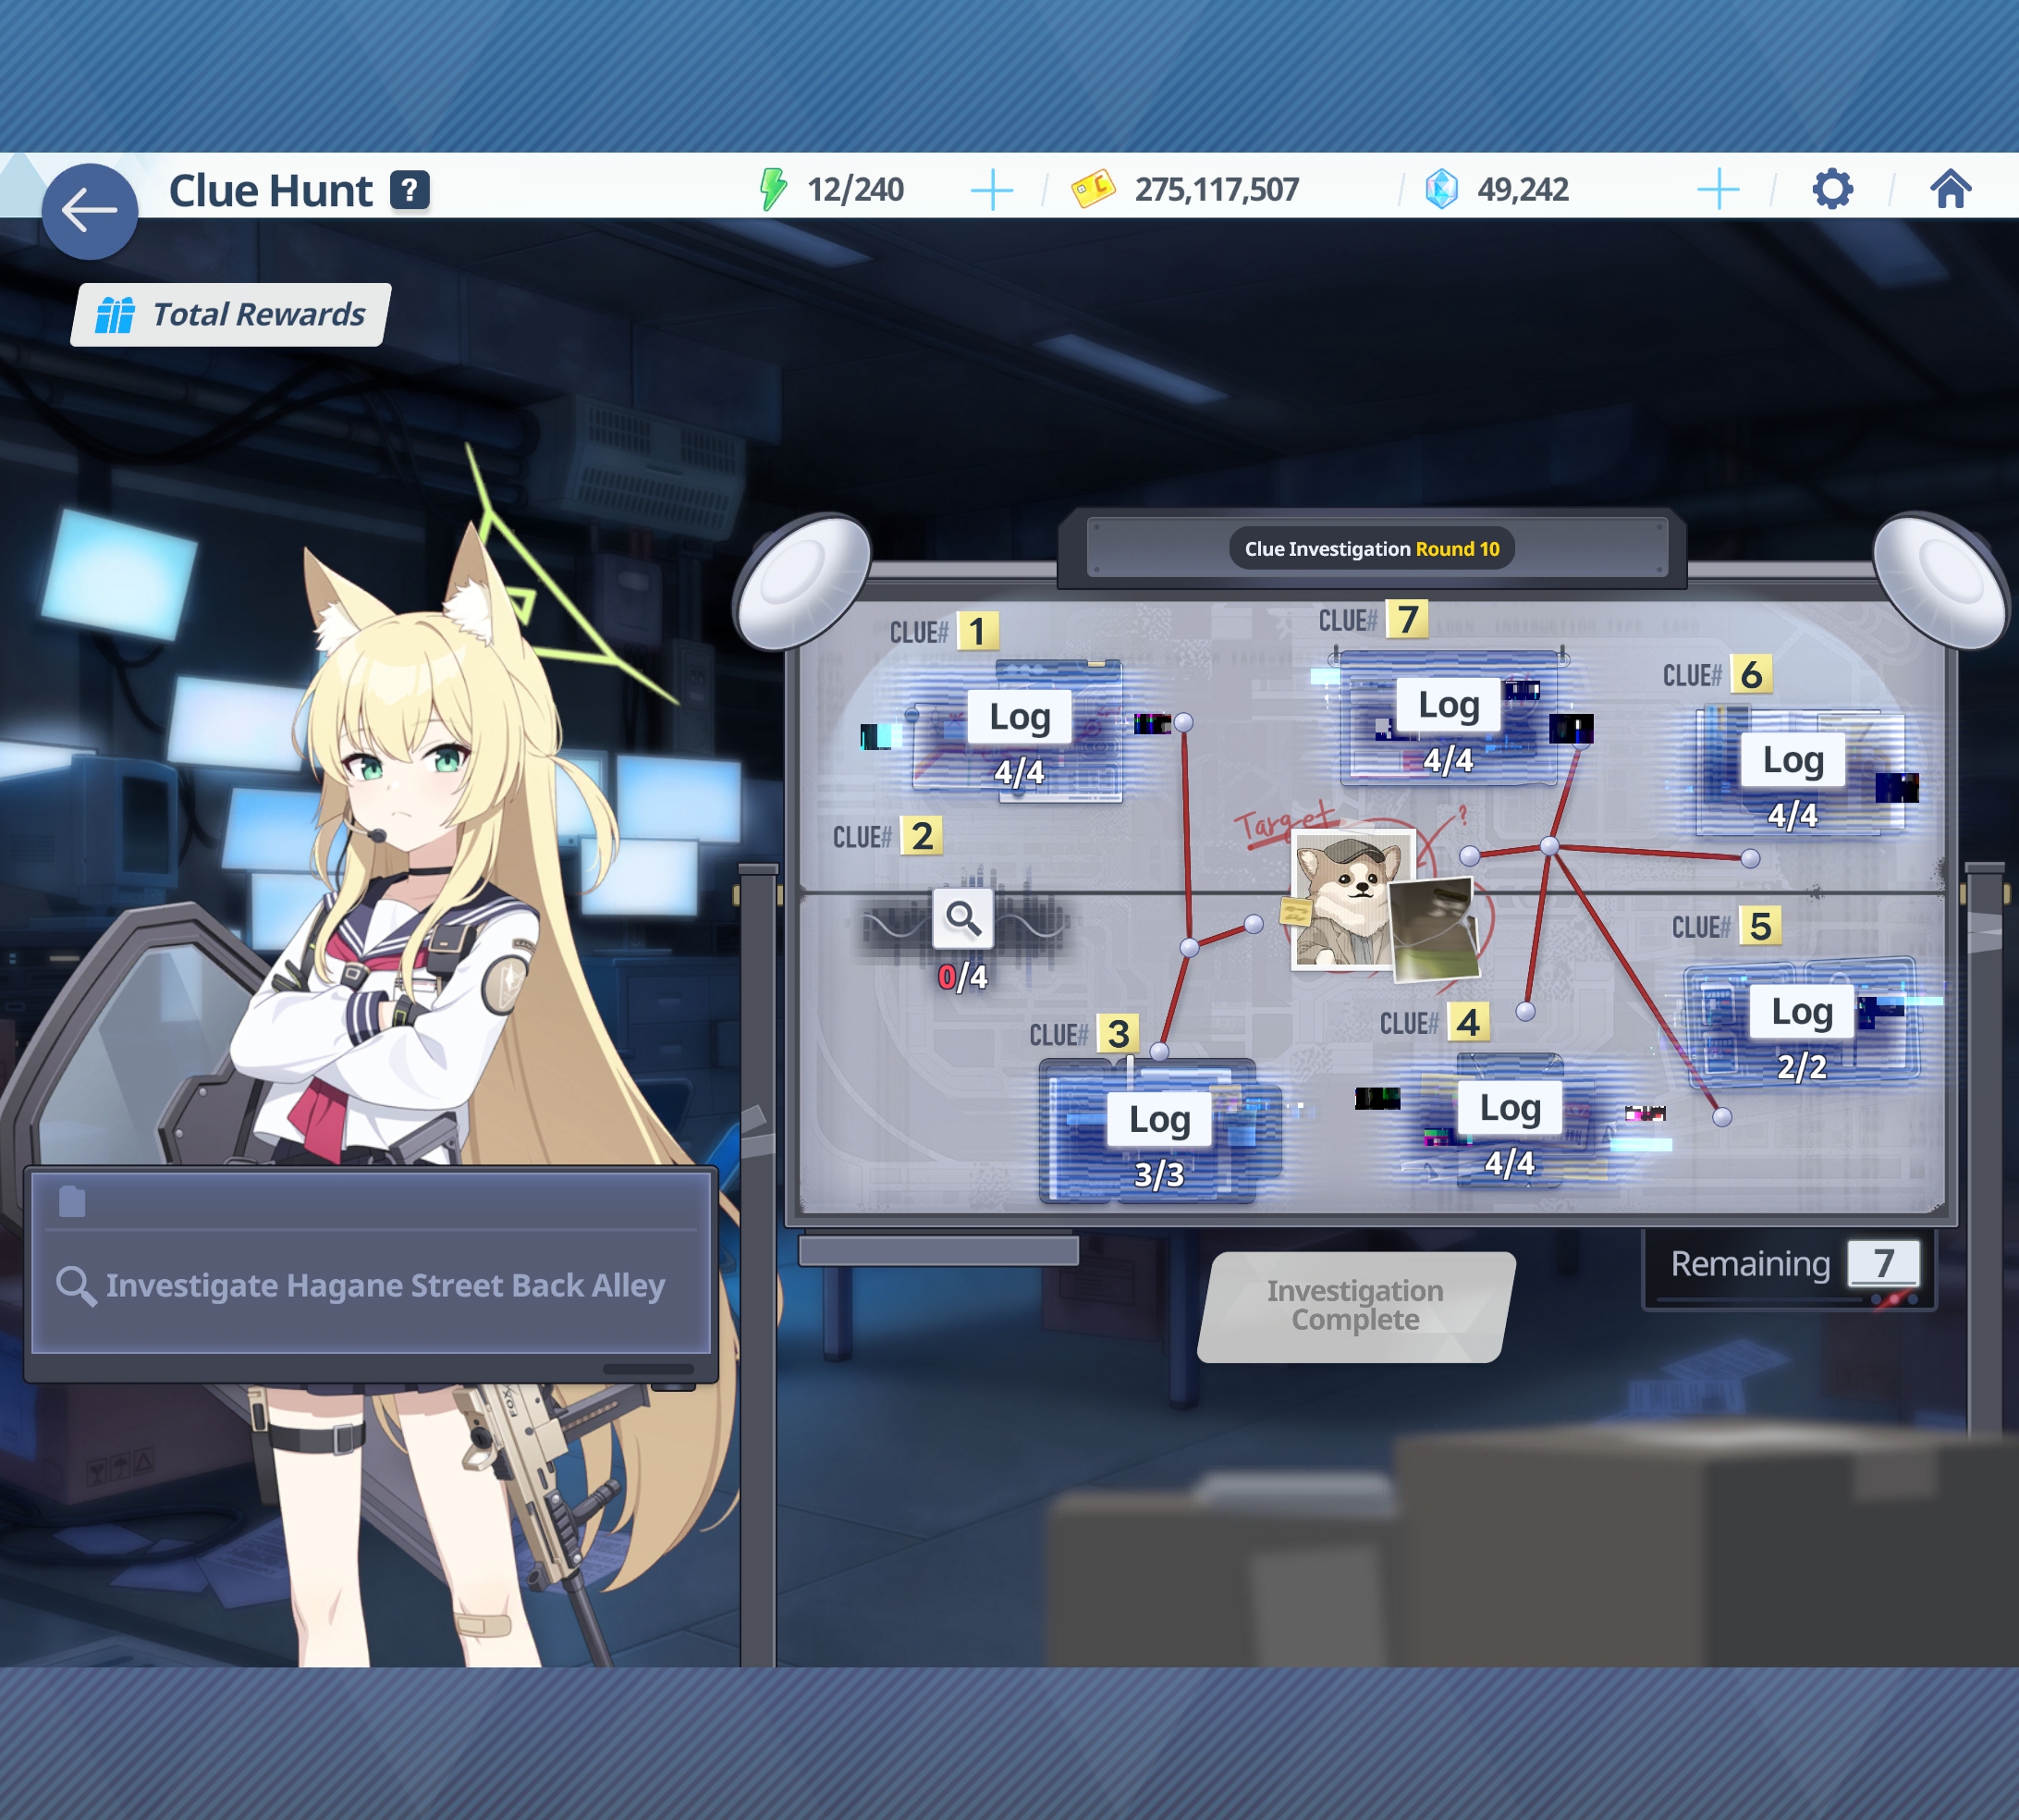Image resolution: width=2019 pixels, height=1820 pixels.
Task: Click Investigate Hagane Street Back Alley
Action: point(371,1285)
